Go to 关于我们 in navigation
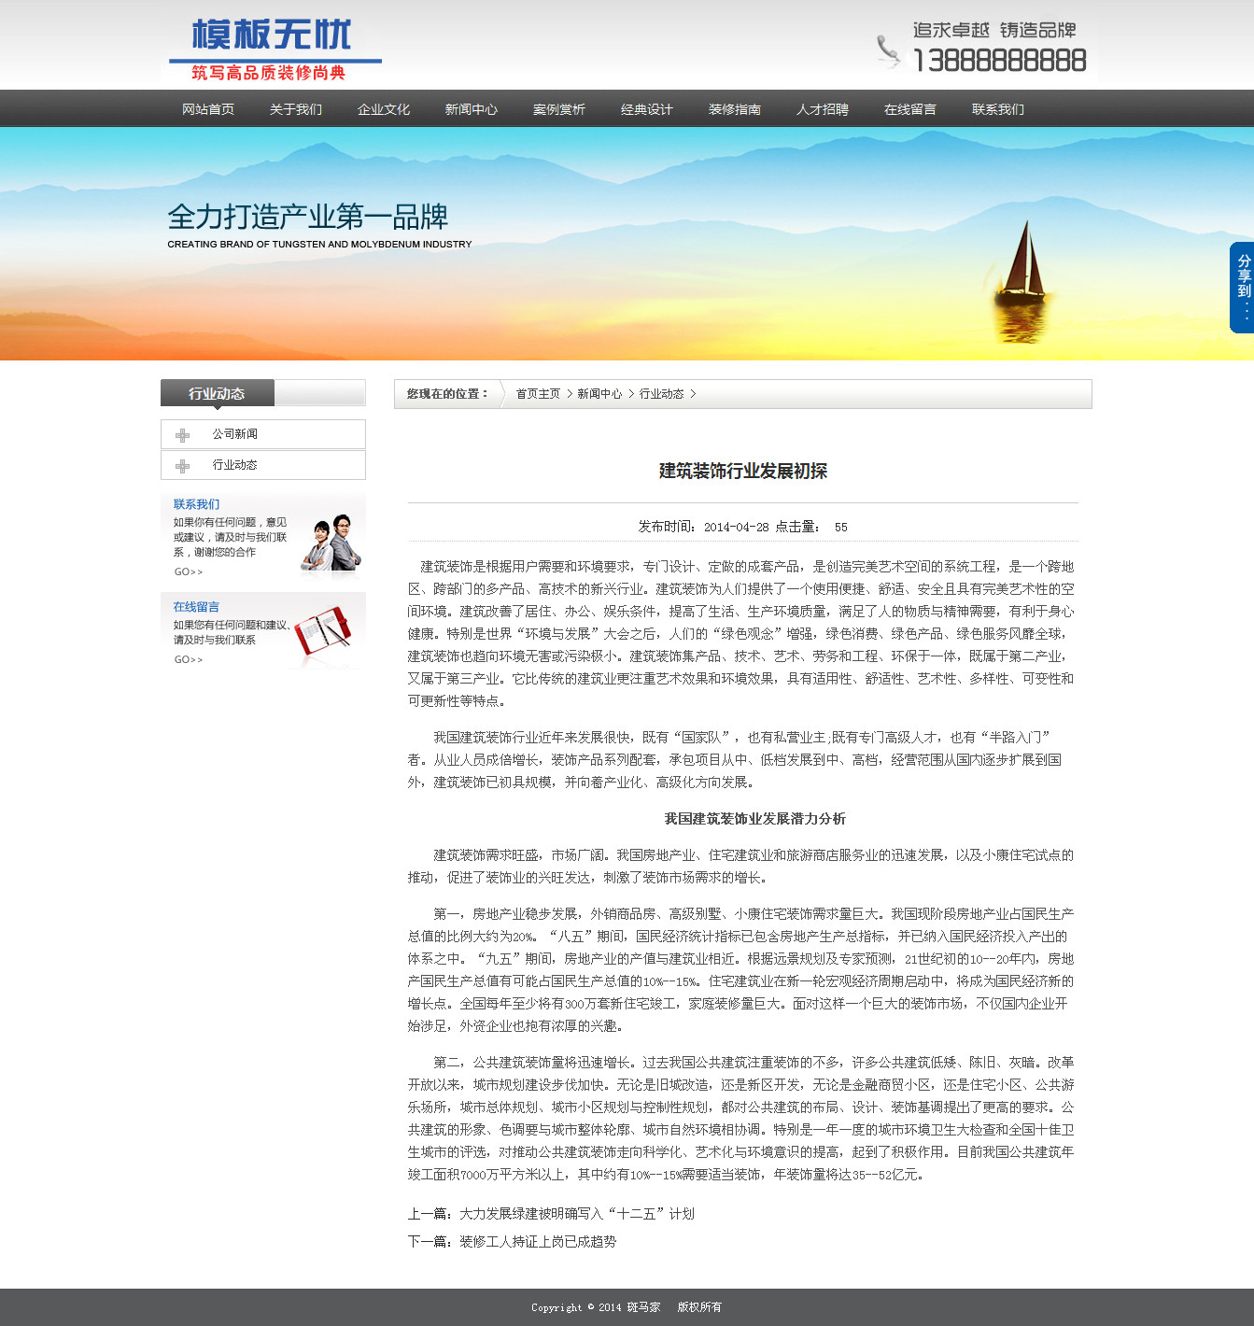 tap(296, 109)
